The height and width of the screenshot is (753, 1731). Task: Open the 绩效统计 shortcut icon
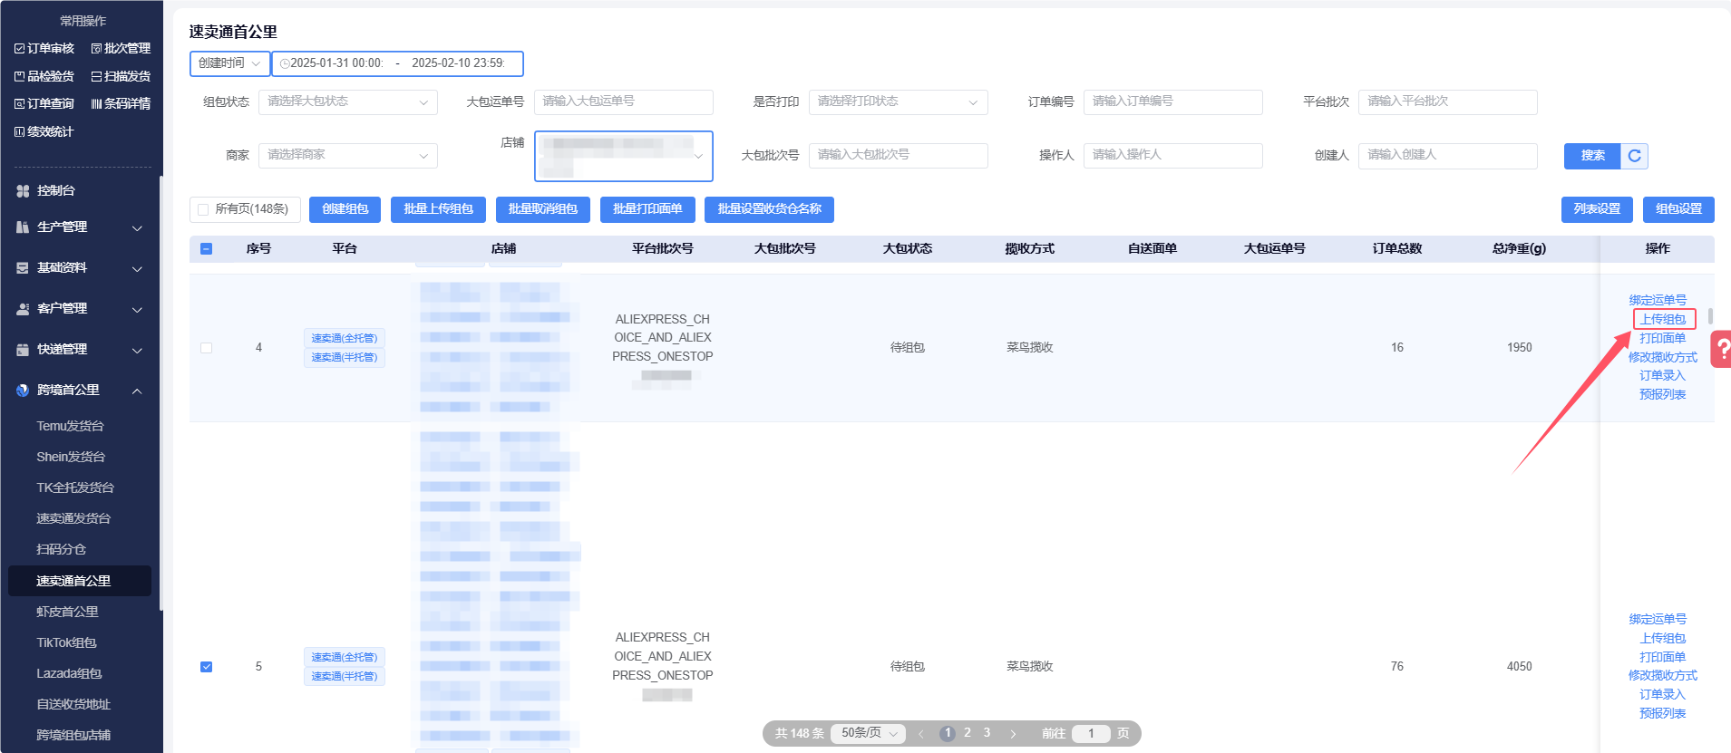(x=20, y=132)
